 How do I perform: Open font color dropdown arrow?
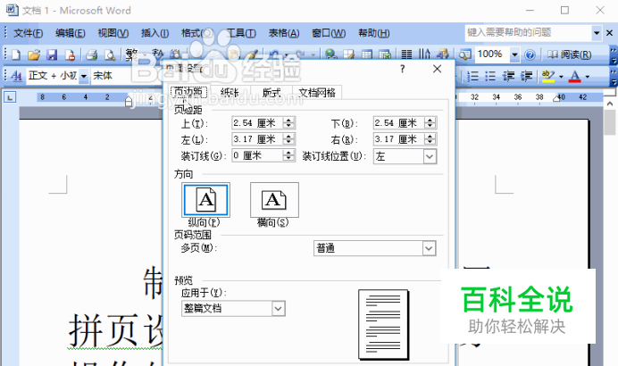[588, 76]
